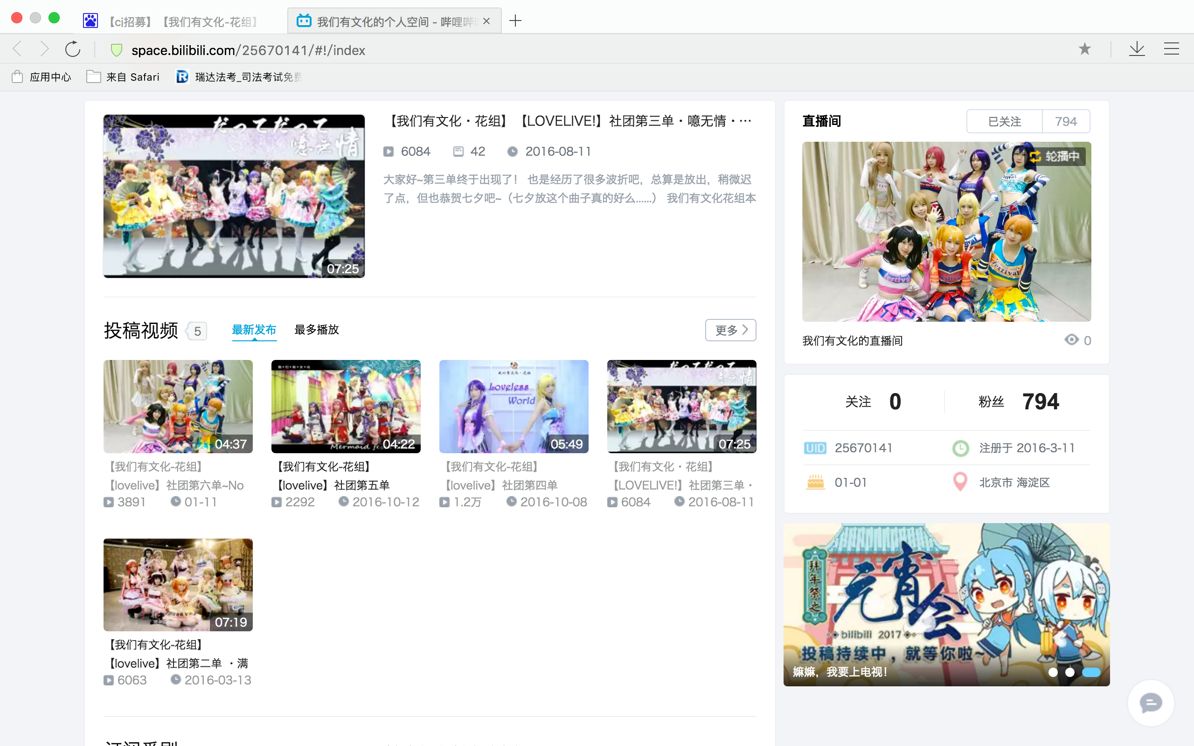Viewport: 1194px width, 746px height.
Task: Click the birthday cake icon
Action: 815,482
